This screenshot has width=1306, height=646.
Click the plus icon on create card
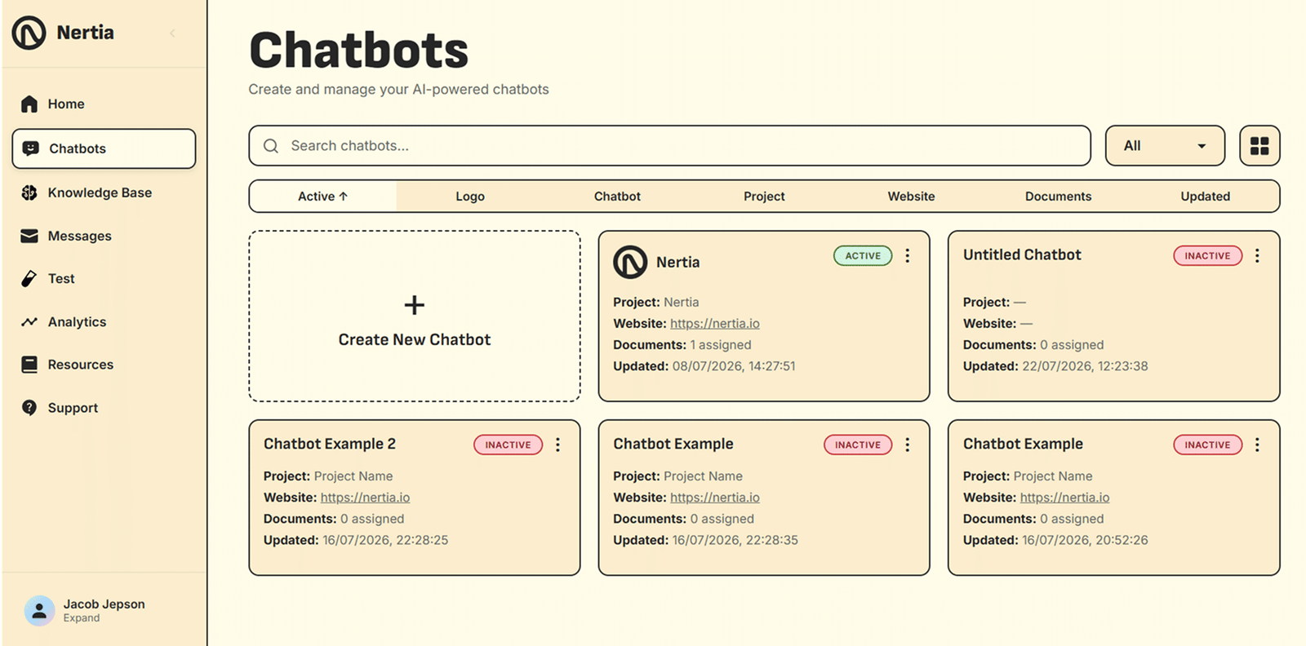coord(415,305)
